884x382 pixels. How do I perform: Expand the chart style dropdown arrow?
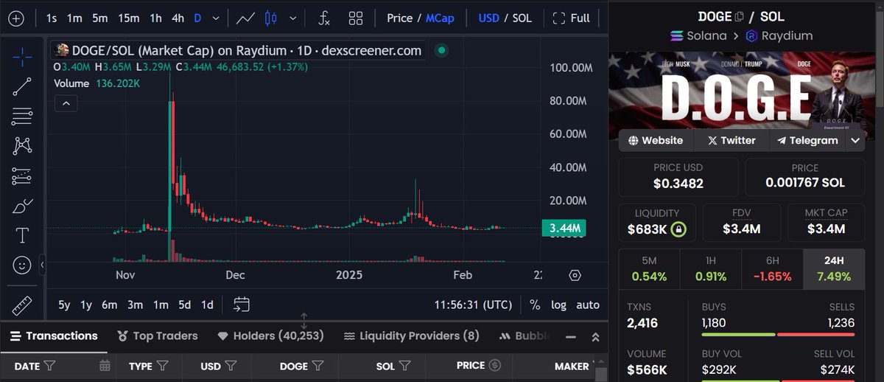coord(294,18)
